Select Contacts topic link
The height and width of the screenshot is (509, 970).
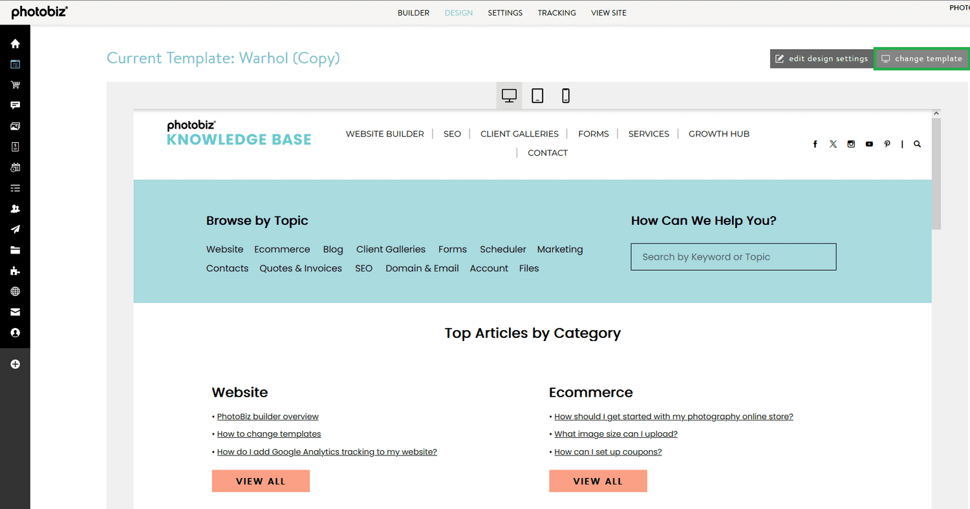[x=227, y=269]
